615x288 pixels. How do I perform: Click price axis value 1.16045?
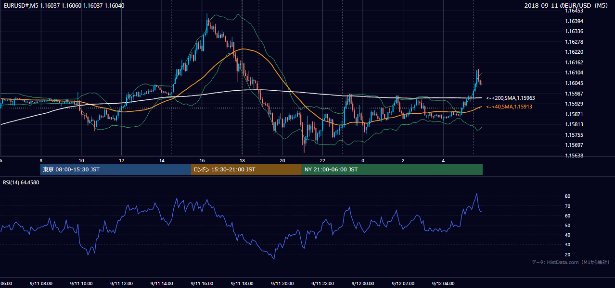[x=574, y=83]
